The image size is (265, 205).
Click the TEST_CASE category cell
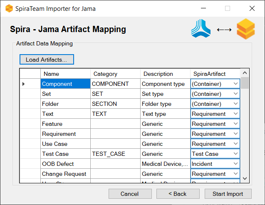coord(115,154)
